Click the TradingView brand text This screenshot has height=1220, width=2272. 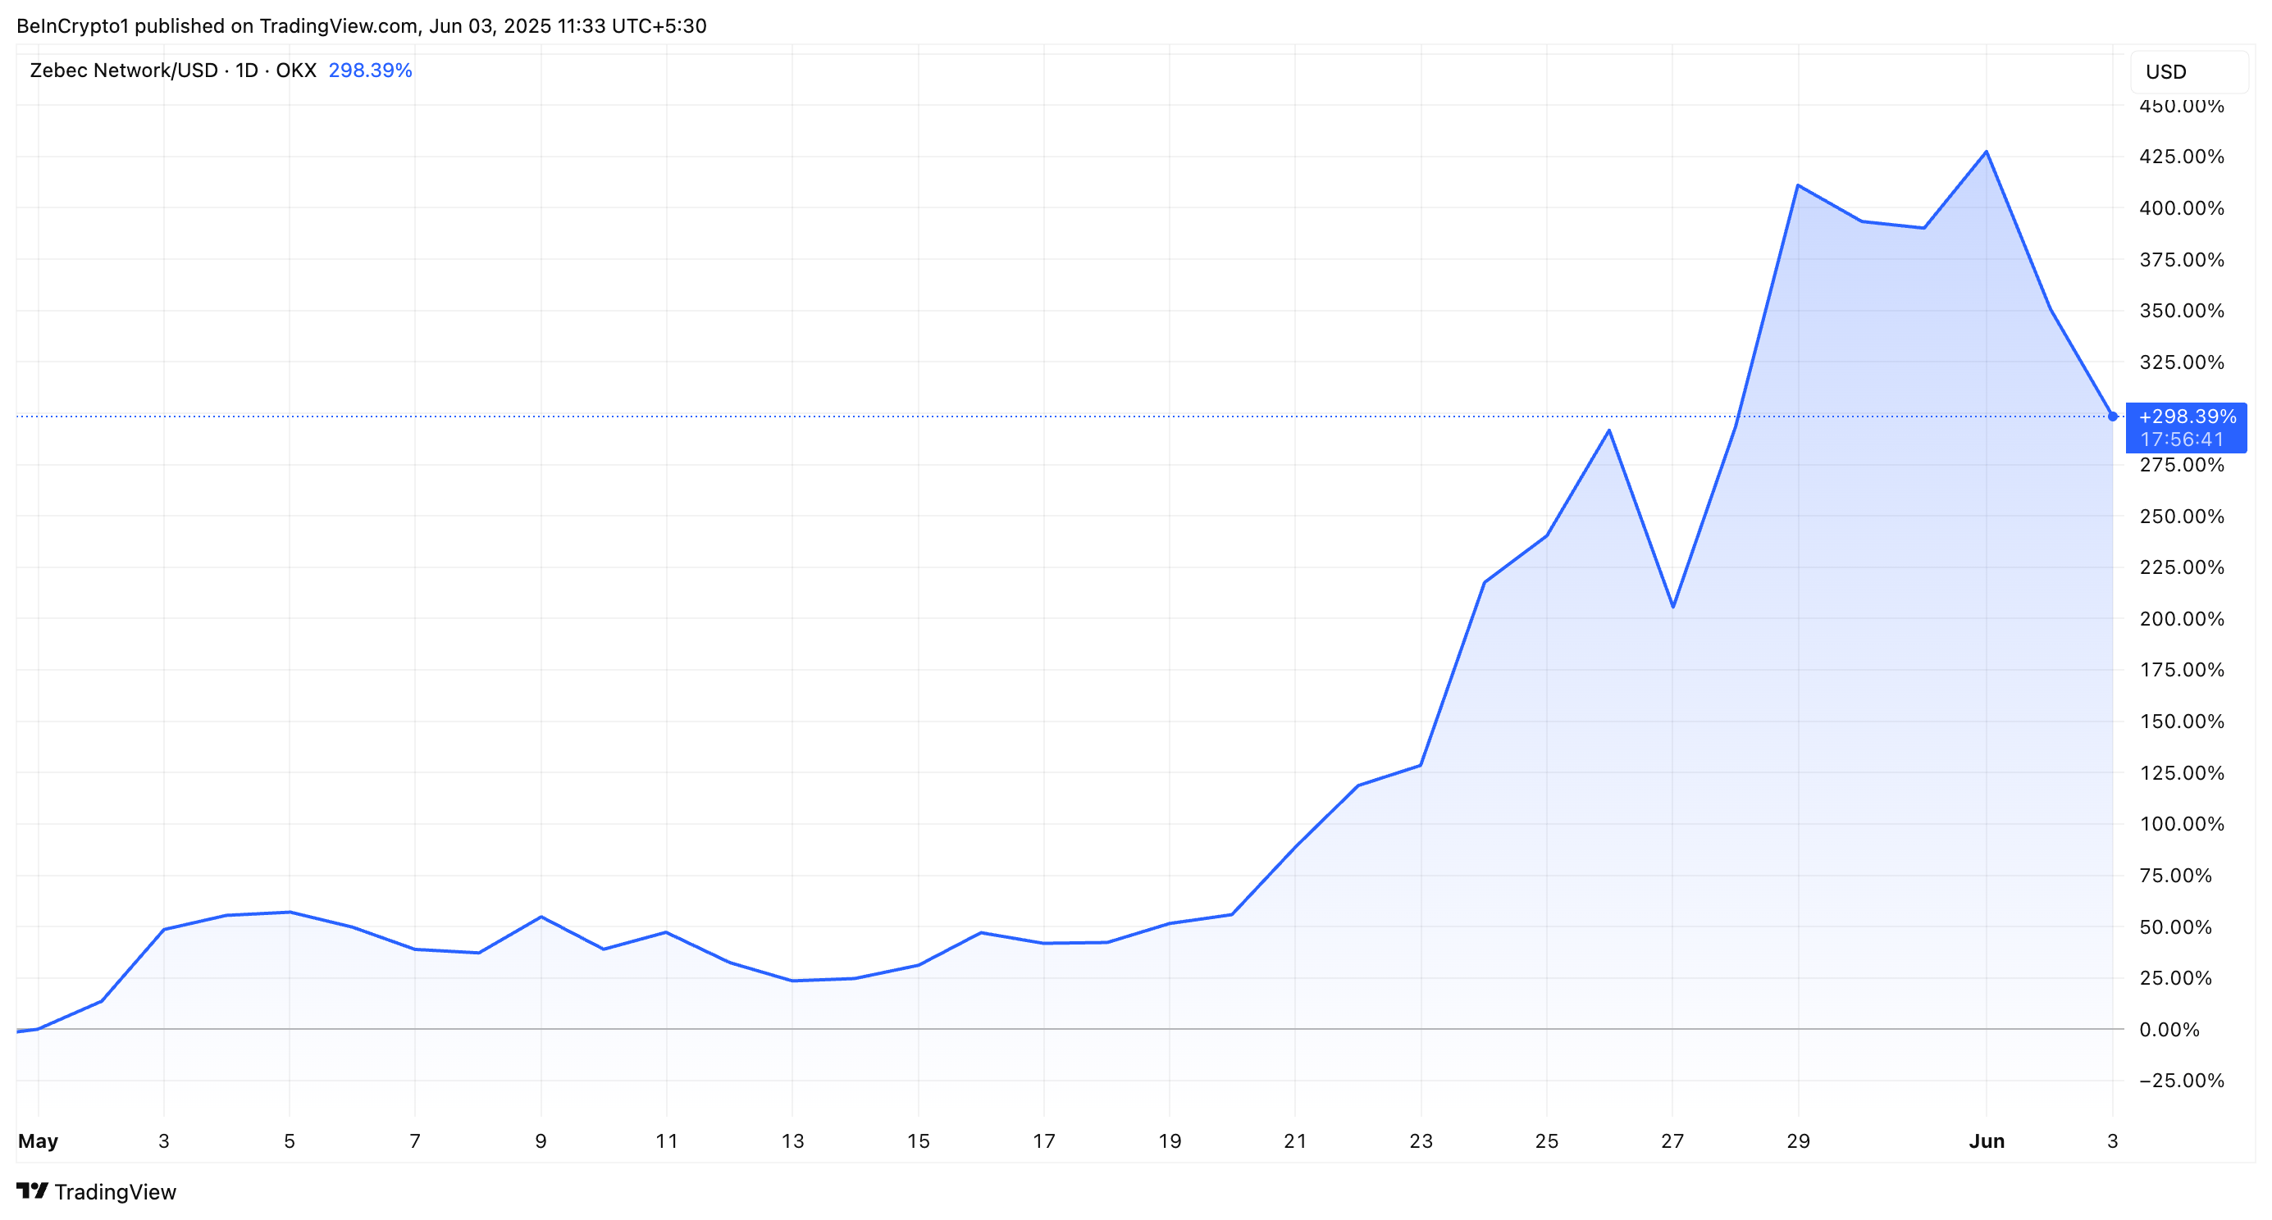pos(115,1192)
